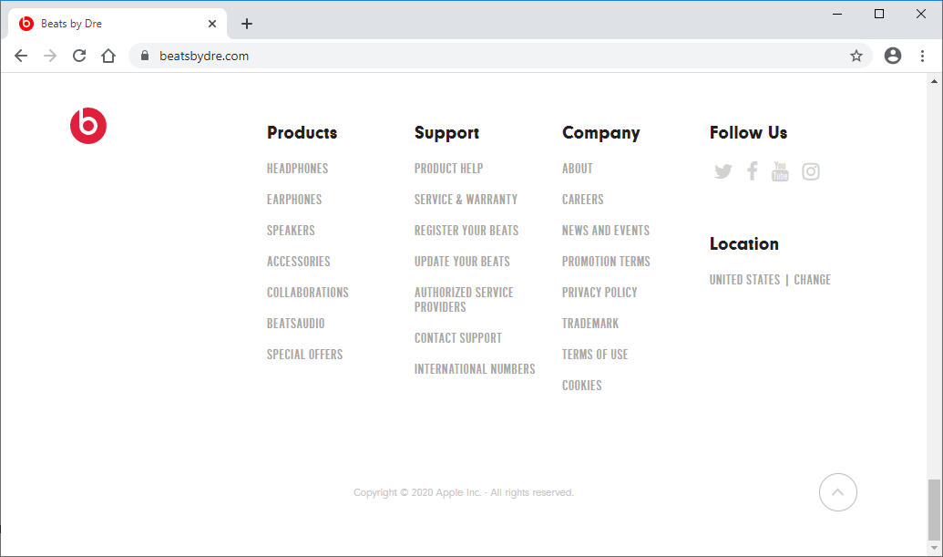This screenshot has height=557, width=943.
Task: Click the scrollbar down arrow
Action: [x=934, y=548]
